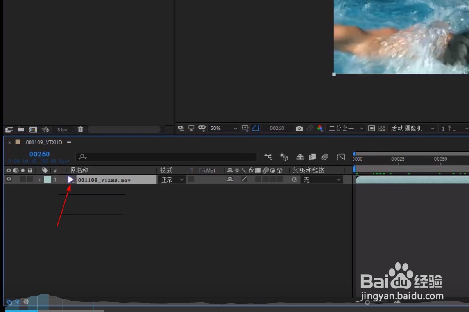Click the teal layer duration bar
The image size is (469, 312).
412,179
